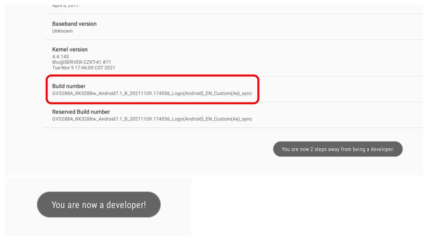Tap the 'You are now a developer!' toast
This screenshot has width=424, height=238.
point(99,205)
